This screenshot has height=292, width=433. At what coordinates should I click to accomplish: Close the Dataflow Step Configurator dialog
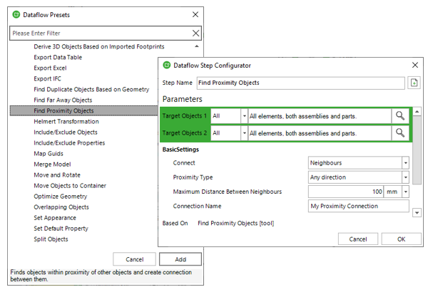(415, 65)
